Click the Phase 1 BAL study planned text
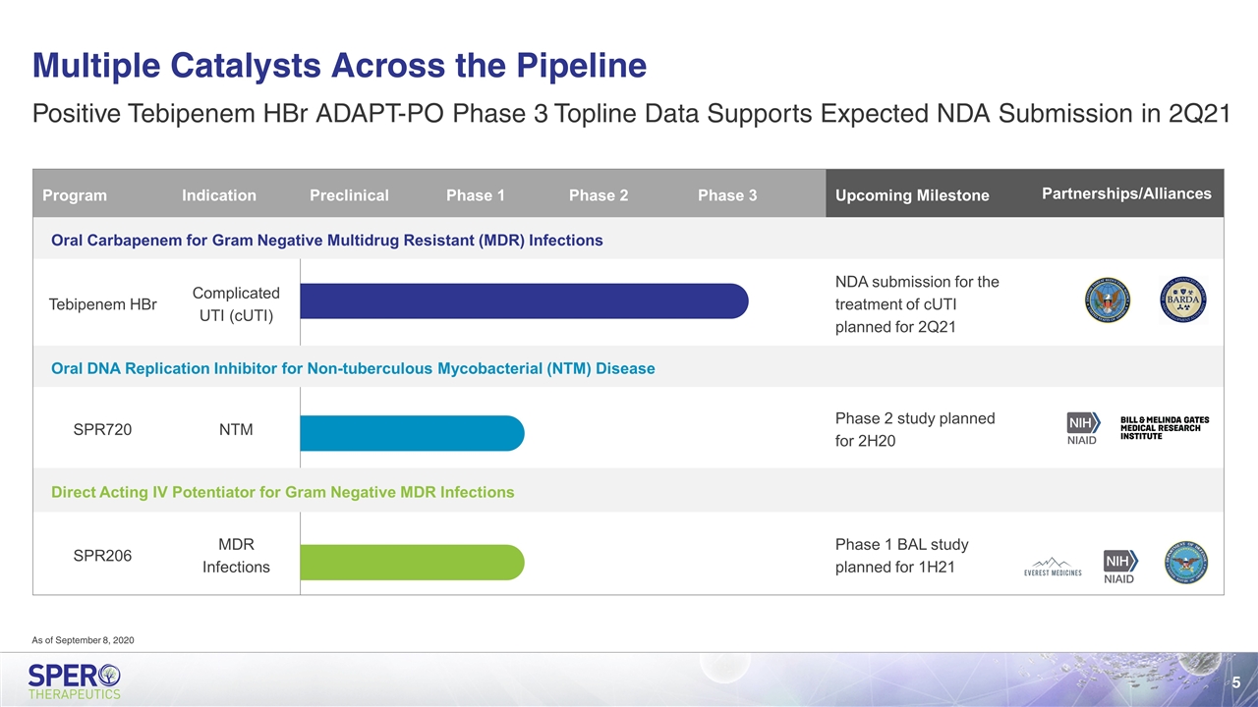The image size is (1258, 707). 901,556
